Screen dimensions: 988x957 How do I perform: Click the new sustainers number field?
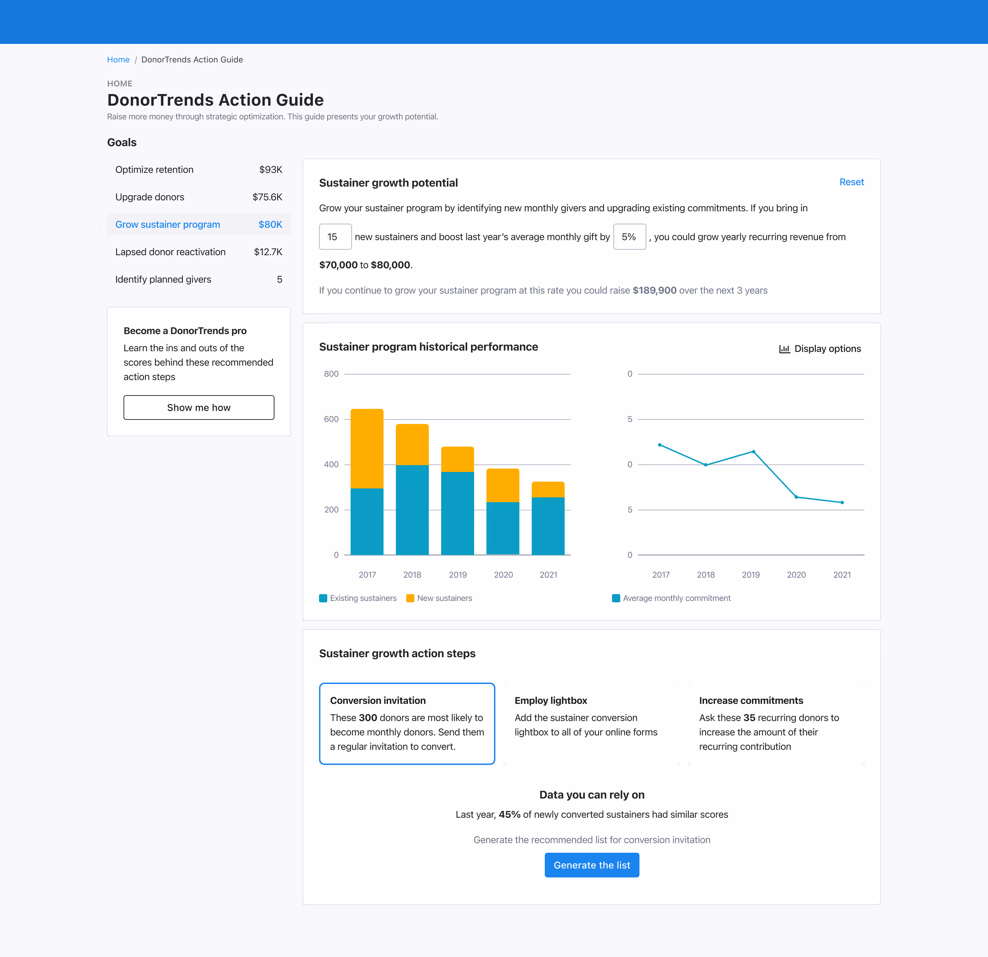[335, 237]
